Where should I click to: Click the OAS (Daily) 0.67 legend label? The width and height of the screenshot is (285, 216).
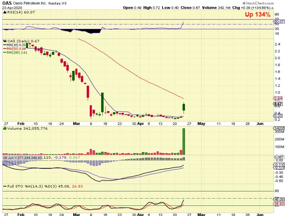[x=24, y=41]
